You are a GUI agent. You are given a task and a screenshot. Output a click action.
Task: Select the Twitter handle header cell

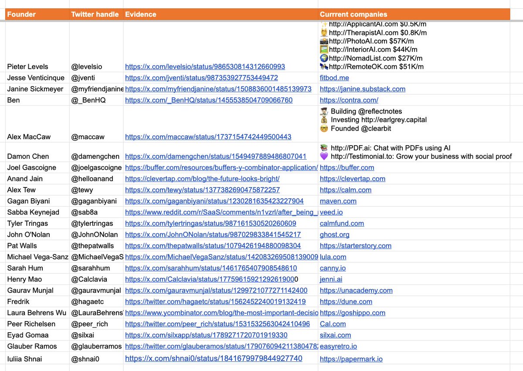click(96, 14)
